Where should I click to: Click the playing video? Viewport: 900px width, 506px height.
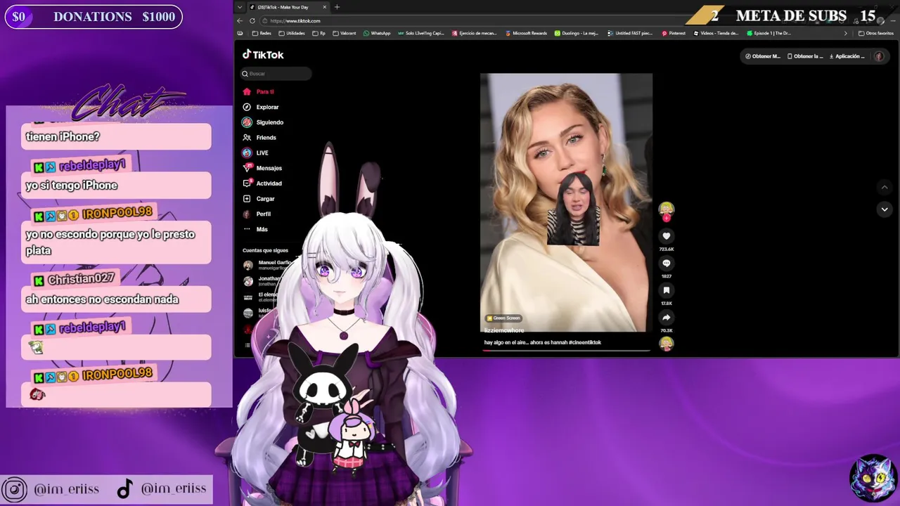[x=566, y=202]
